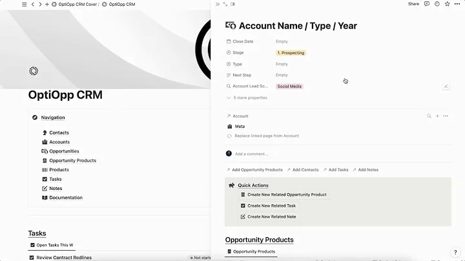Select the Open Tasks This W tab

click(52, 245)
